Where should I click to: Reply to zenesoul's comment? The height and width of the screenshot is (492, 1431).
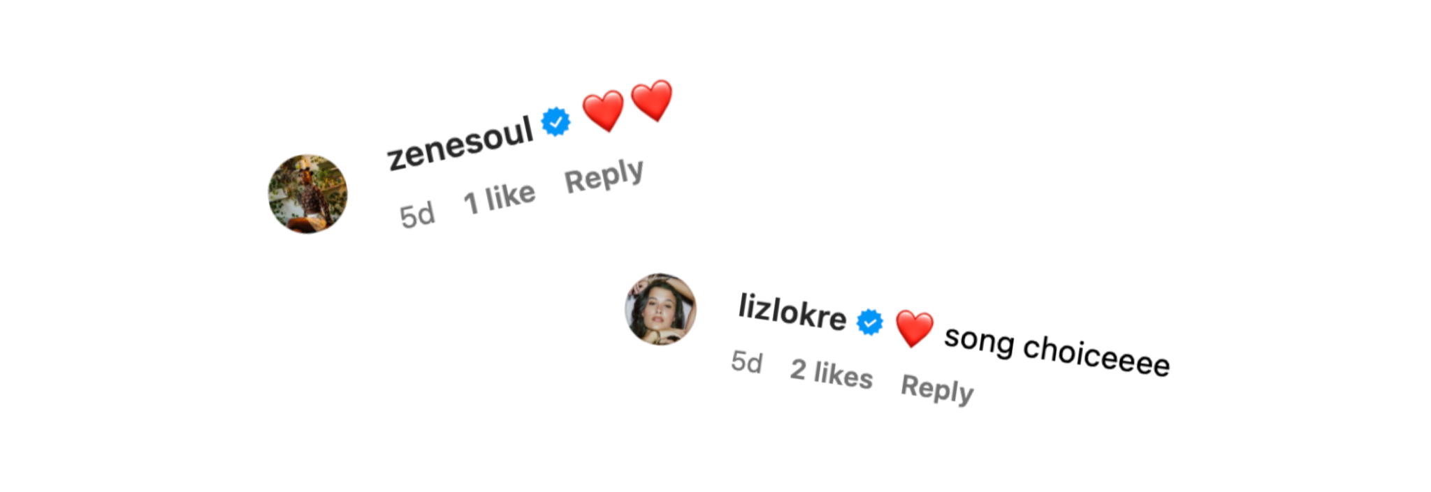pyautogui.click(x=604, y=177)
